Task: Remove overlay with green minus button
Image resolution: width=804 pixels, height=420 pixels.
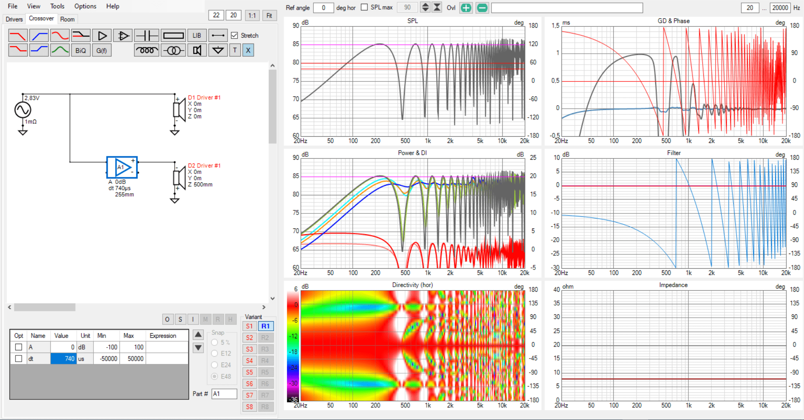Action: tap(482, 8)
